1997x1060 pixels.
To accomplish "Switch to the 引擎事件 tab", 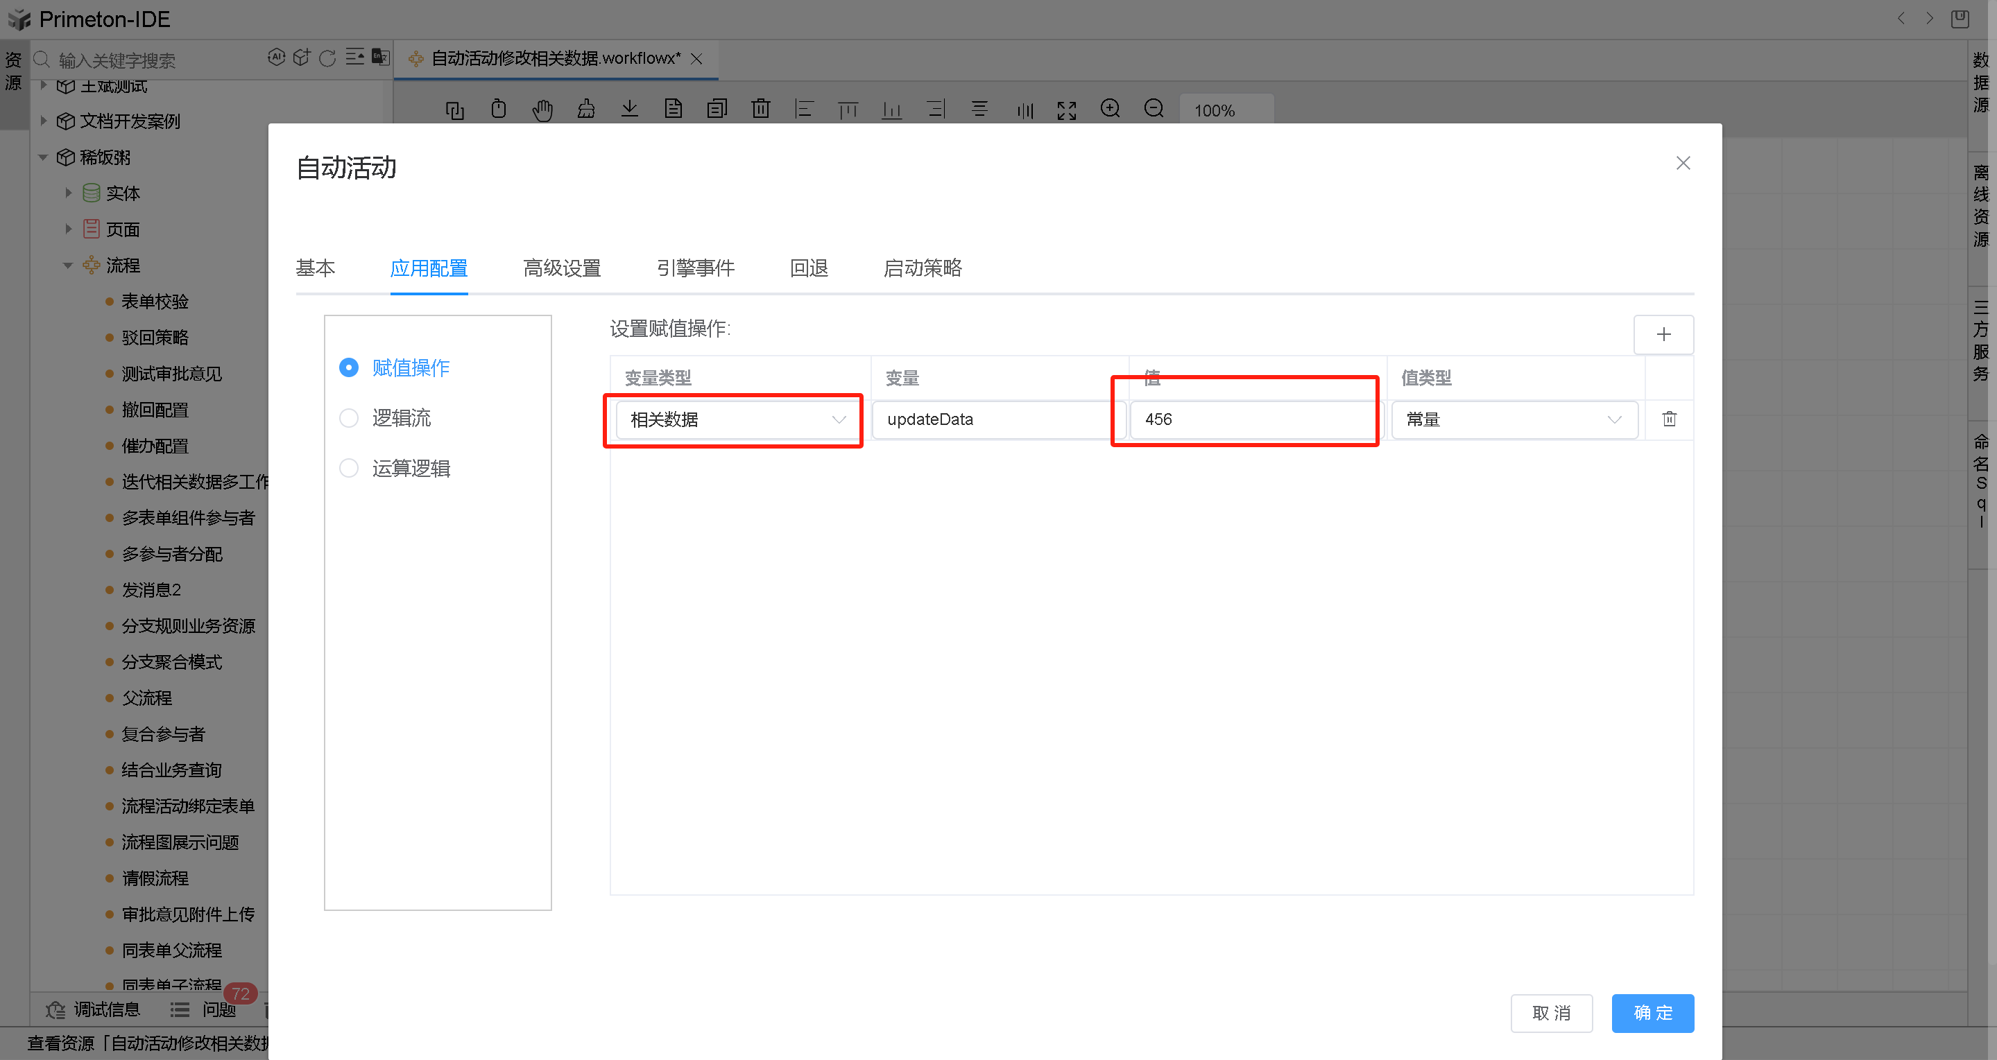I will click(x=694, y=268).
